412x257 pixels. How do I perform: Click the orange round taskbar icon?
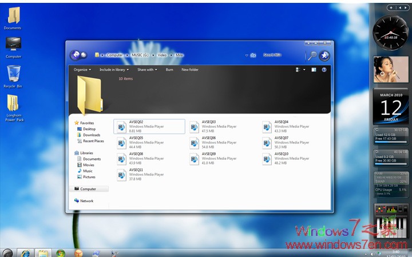(78, 254)
